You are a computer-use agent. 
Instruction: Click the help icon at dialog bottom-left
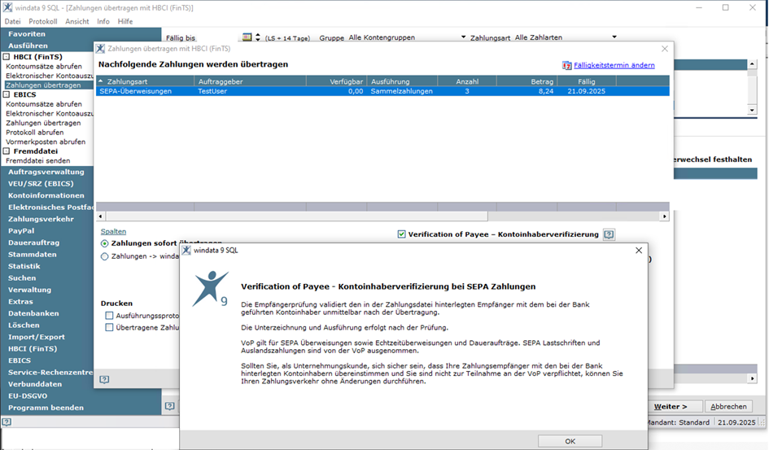pos(104,379)
